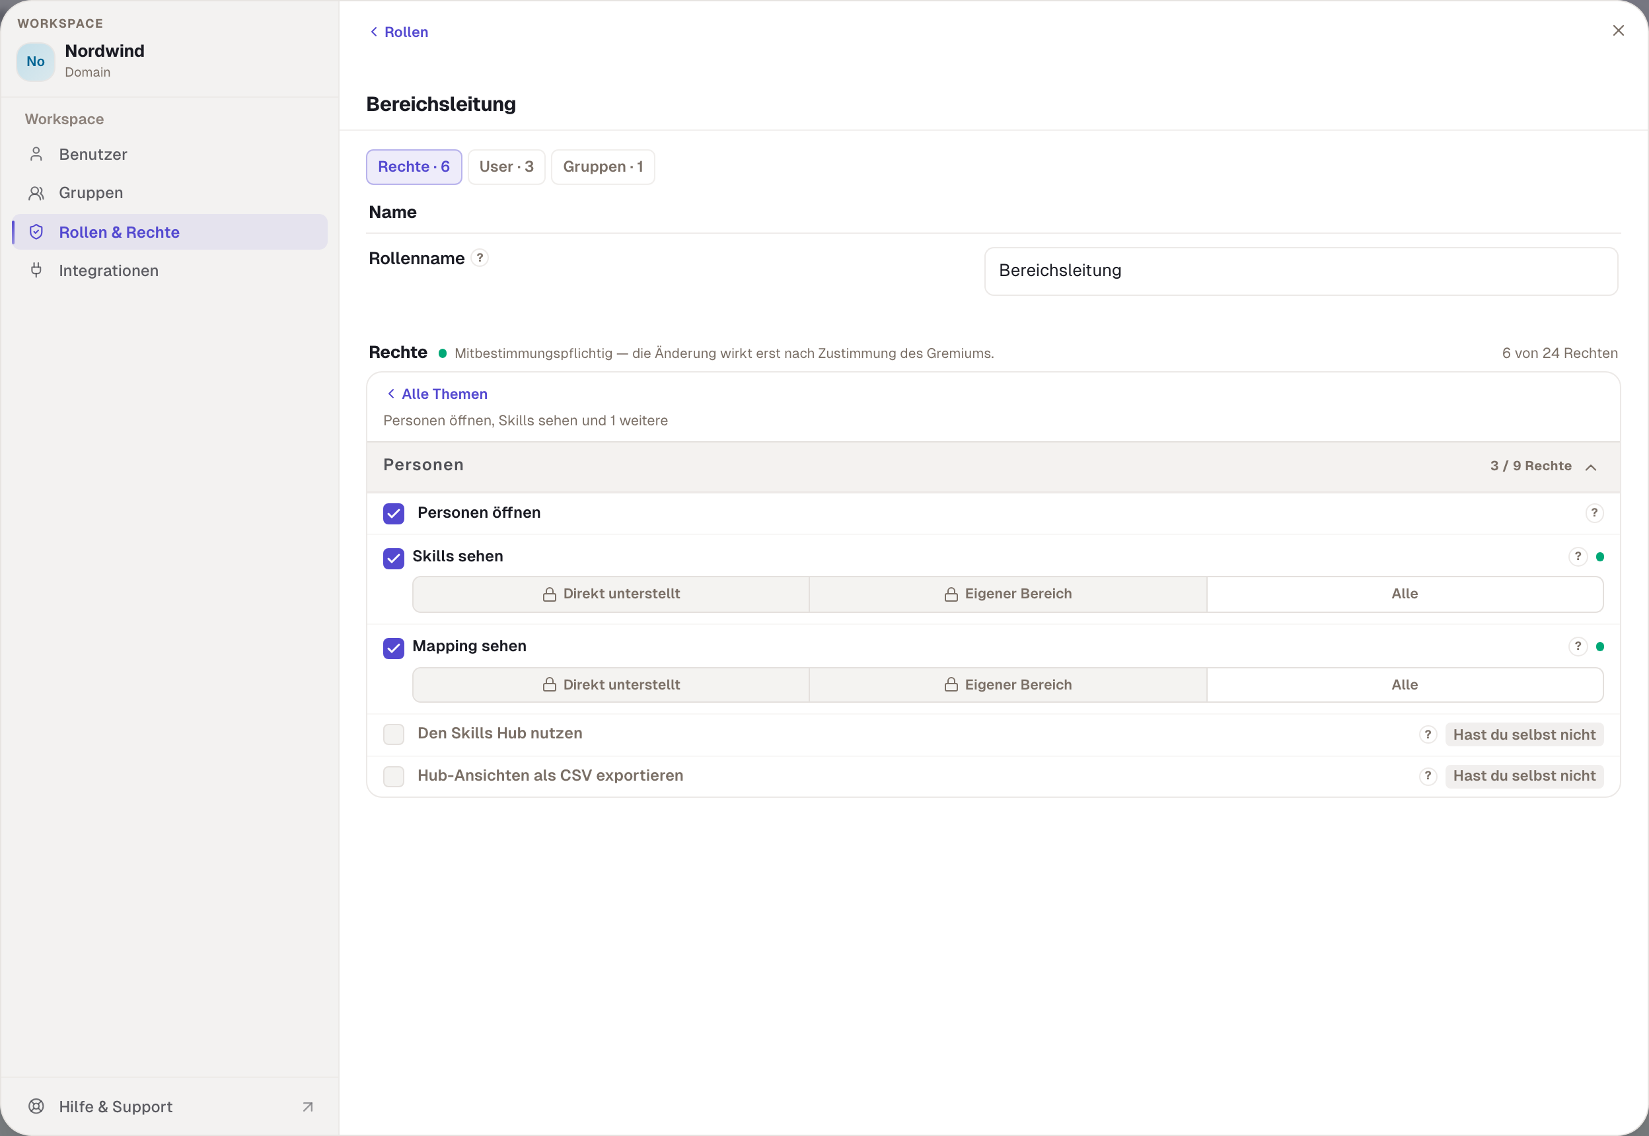Click the 6 von 24 Rechten text
Image resolution: width=1649 pixels, height=1136 pixels.
tap(1559, 353)
